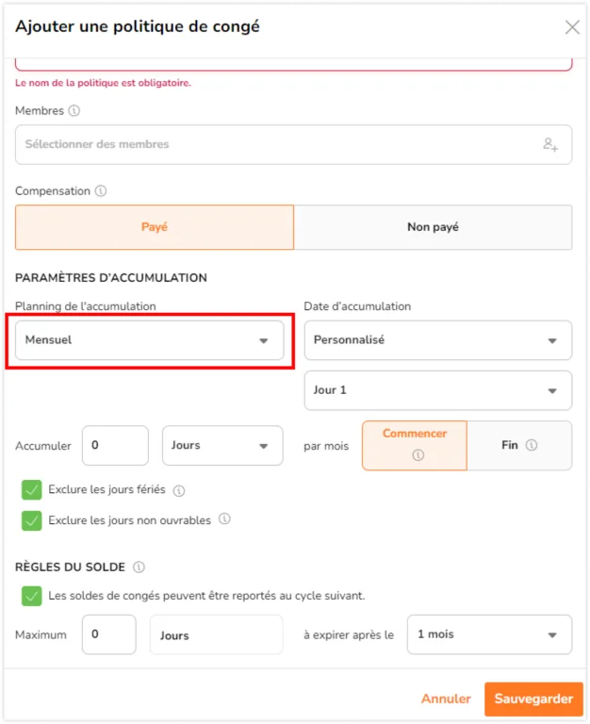Select the Payé compensation option
Image resolution: width=590 pixels, height=724 pixels.
[155, 227]
